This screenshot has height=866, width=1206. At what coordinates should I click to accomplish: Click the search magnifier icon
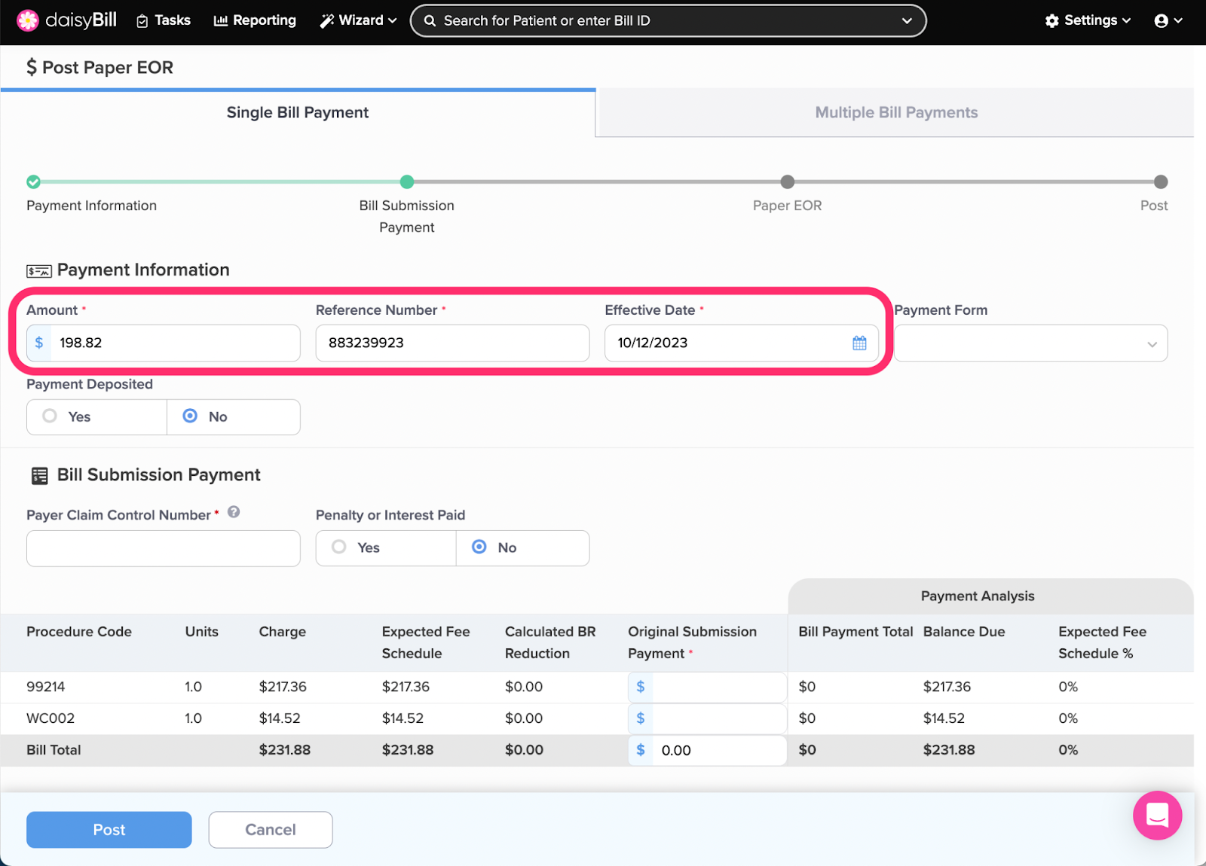tap(430, 21)
